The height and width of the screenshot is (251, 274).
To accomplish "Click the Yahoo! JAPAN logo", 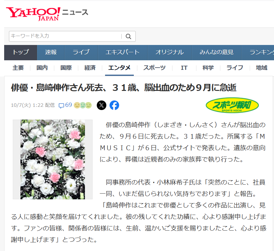I will tap(33, 13).
